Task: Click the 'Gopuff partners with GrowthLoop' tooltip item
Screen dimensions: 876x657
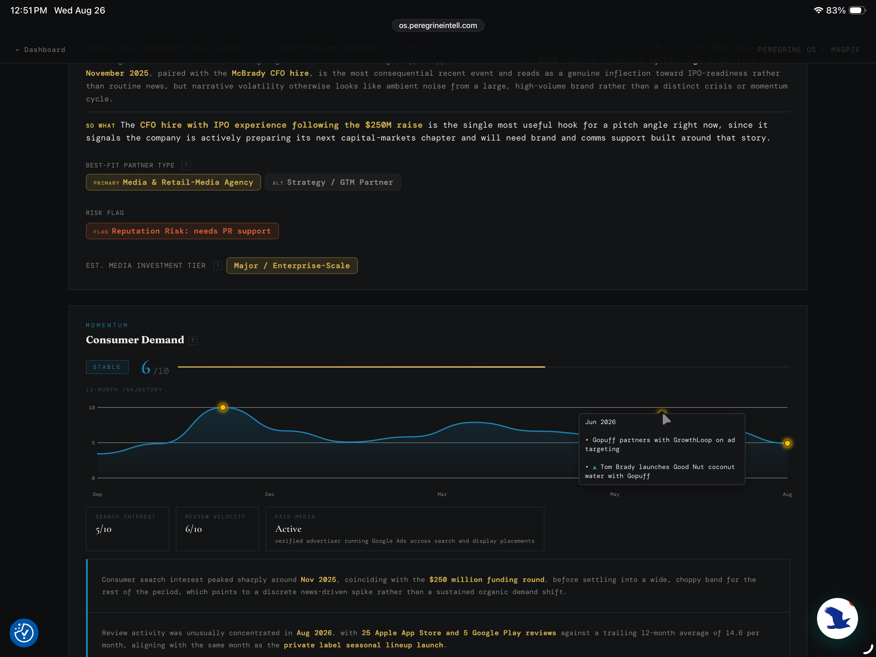Action: [660, 444]
